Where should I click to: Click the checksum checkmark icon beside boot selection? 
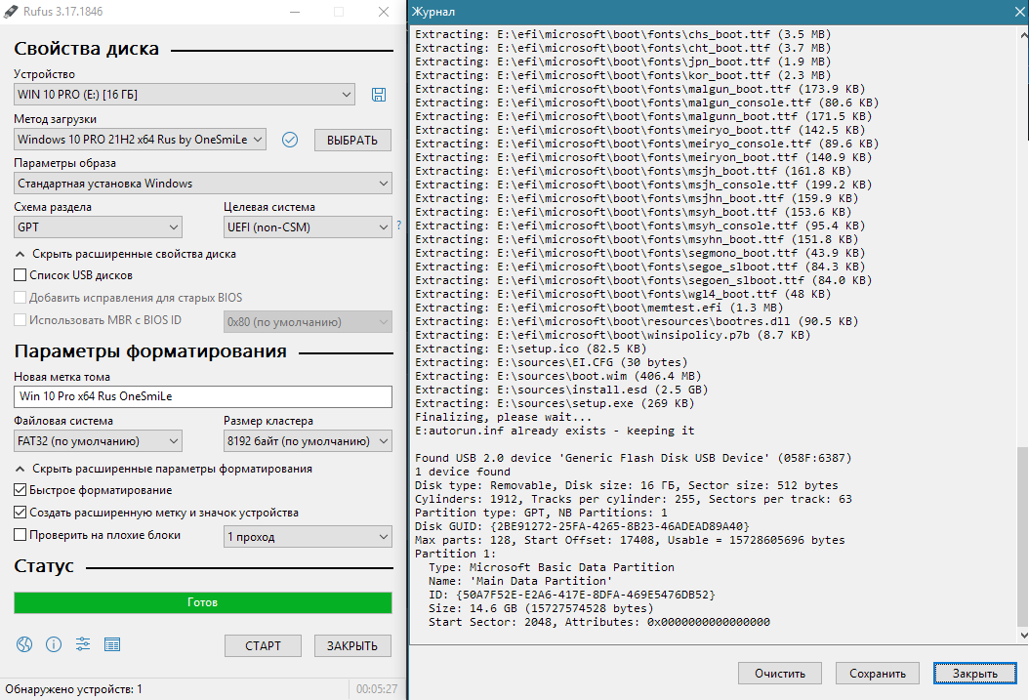(289, 140)
